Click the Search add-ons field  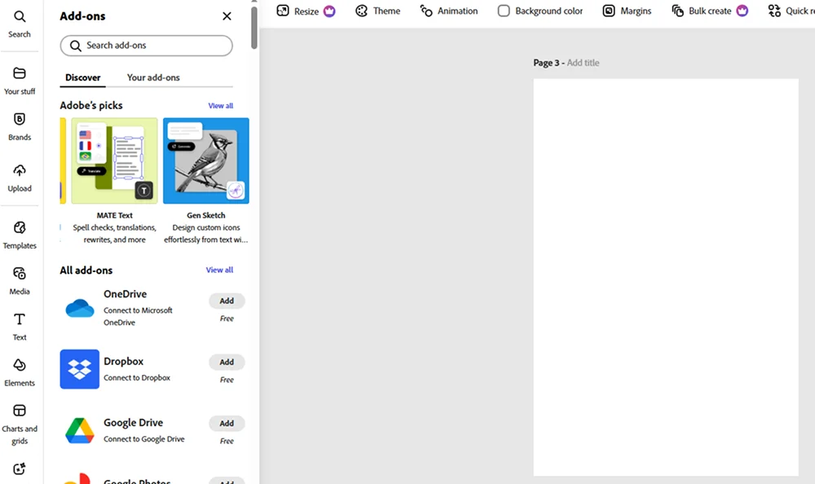tap(146, 46)
